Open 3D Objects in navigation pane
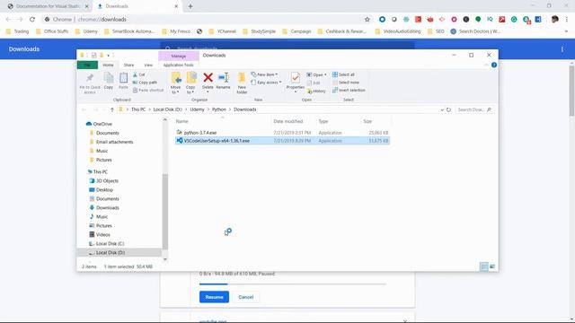The width and height of the screenshot is (575, 323). tap(104, 181)
